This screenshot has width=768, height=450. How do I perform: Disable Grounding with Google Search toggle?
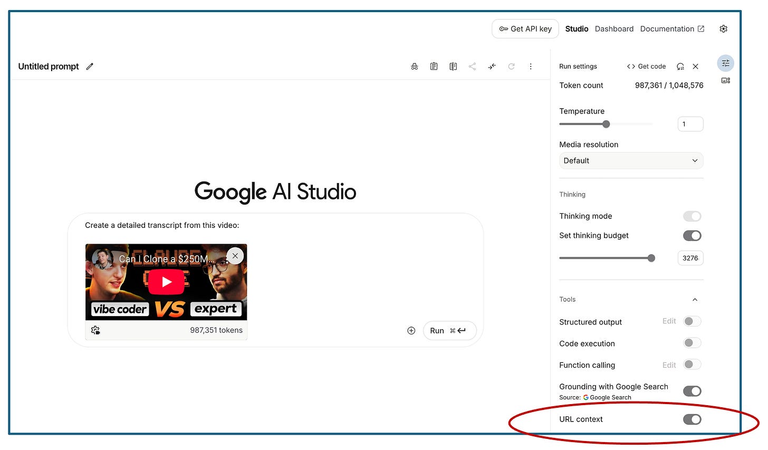(692, 391)
